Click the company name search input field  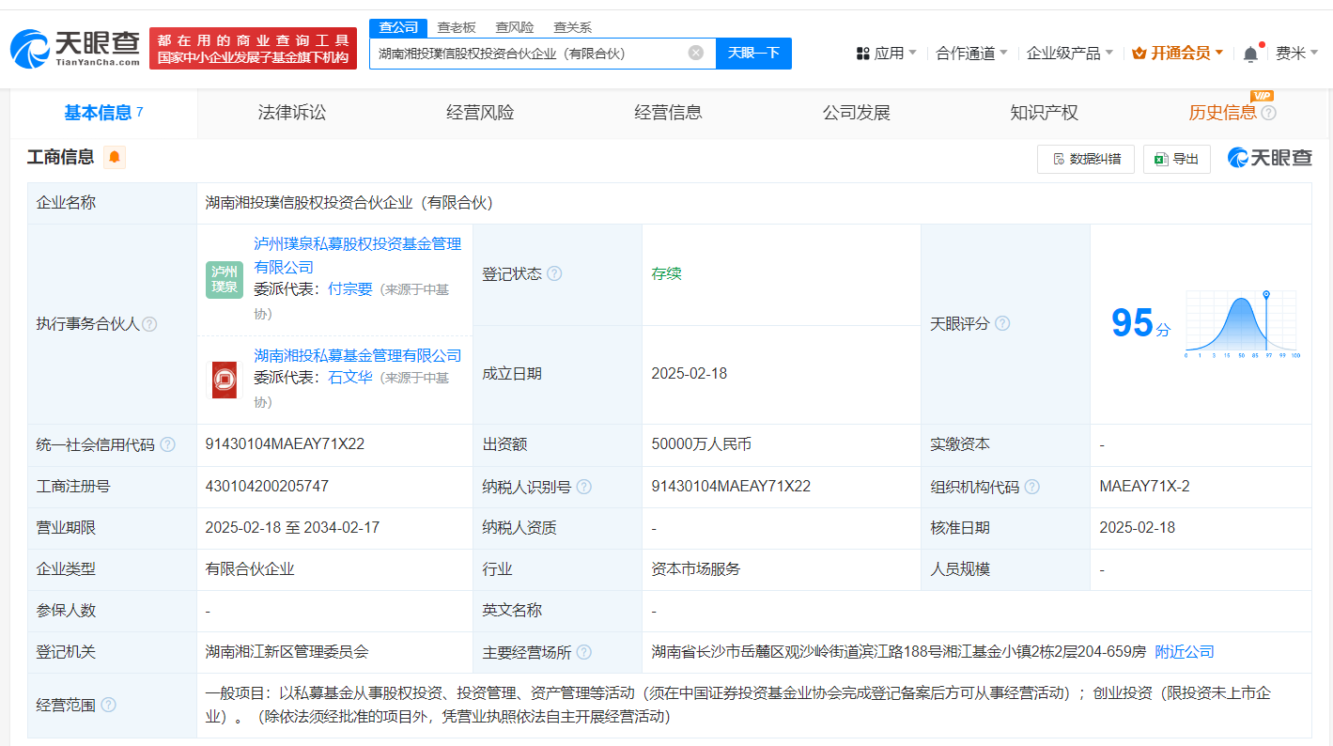(x=530, y=53)
